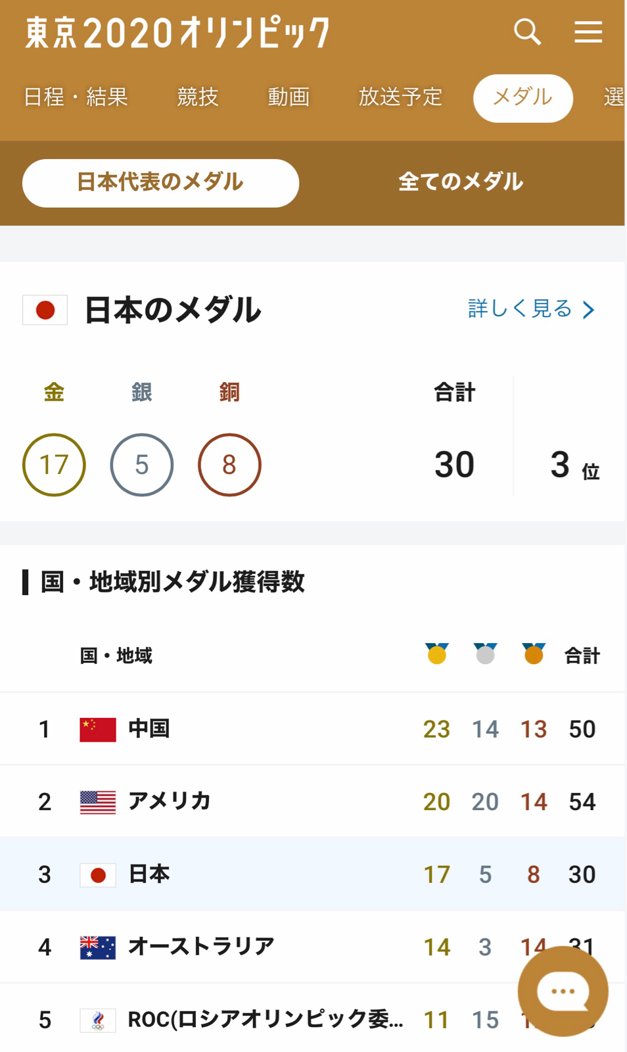Go to the 動画 tab
627x1052 pixels.
point(288,97)
